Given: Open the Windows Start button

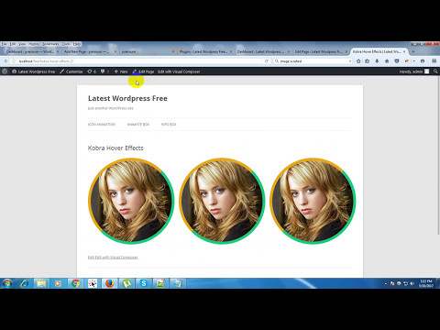Looking at the screenshot, I should point(6,283).
